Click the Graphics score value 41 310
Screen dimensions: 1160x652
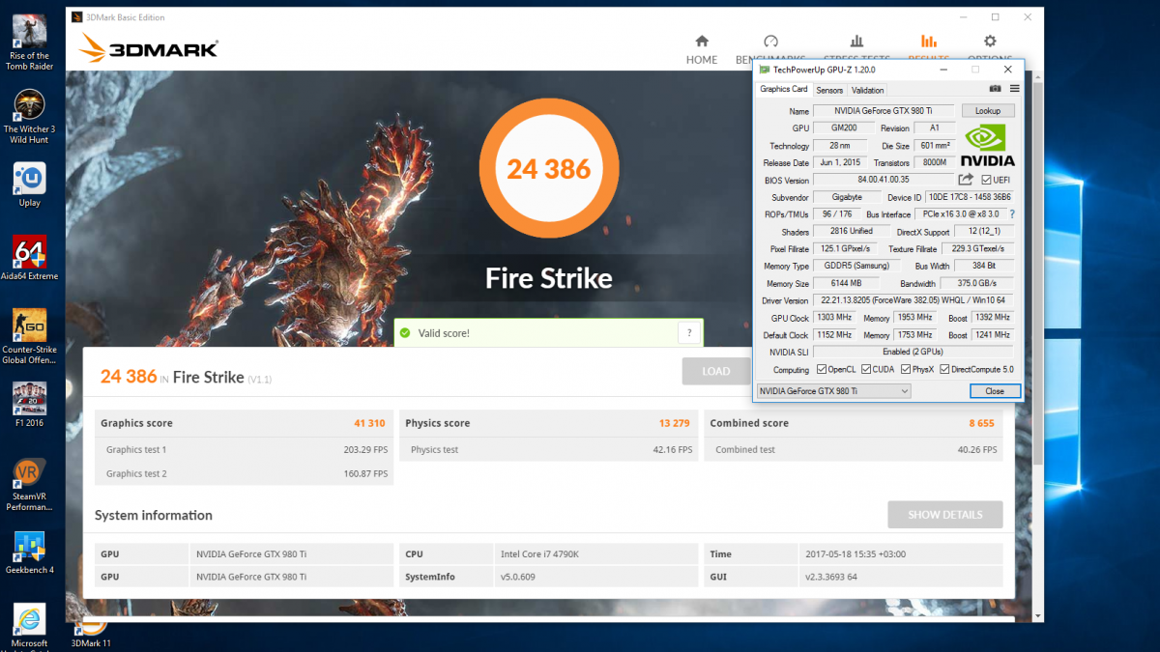pyautogui.click(x=369, y=423)
